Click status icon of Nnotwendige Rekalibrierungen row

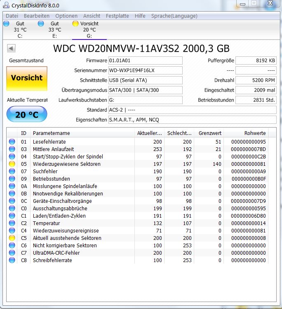(12, 193)
